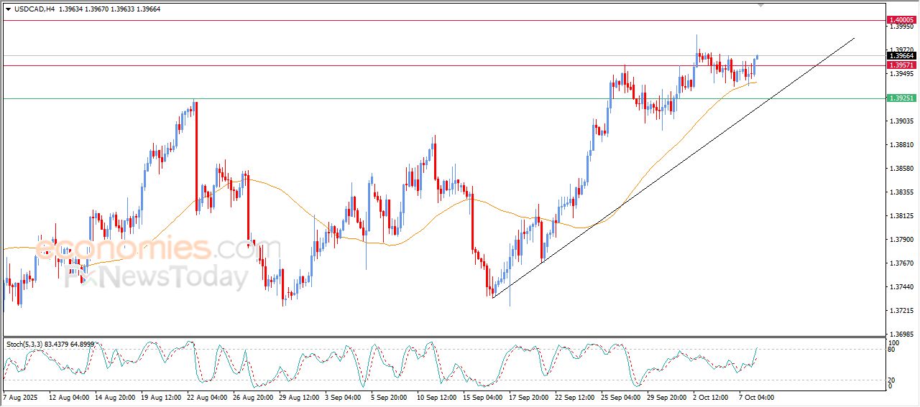Click the gray chart shift triangle marker
The image size is (920, 407).
pyautogui.click(x=760, y=4)
